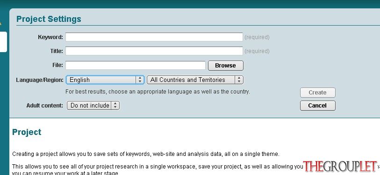Expand All Countries and Territories dropdown
This screenshot has width=380, height=175.
(x=195, y=80)
